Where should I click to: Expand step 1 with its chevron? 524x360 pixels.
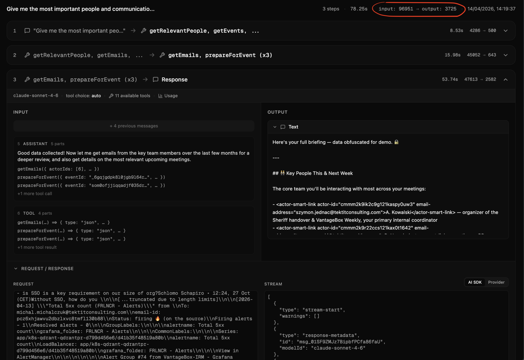tap(506, 31)
